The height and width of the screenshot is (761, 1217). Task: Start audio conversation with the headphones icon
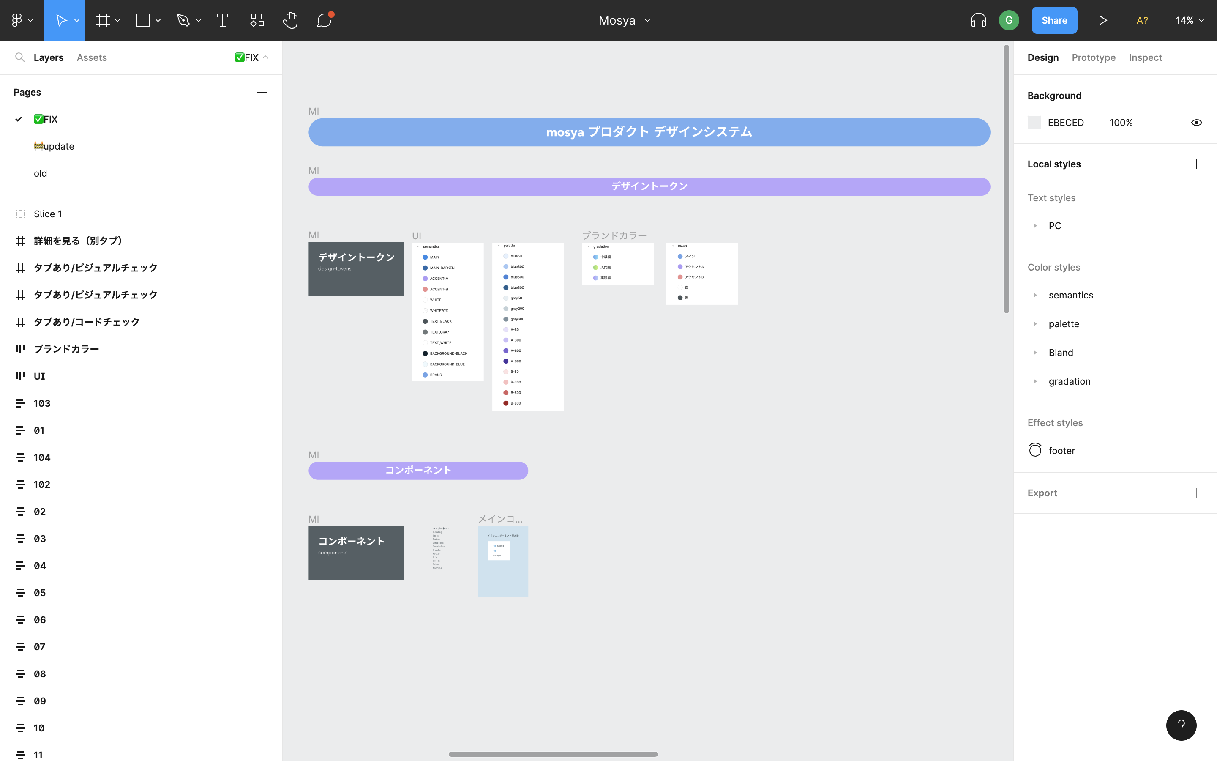point(978,20)
